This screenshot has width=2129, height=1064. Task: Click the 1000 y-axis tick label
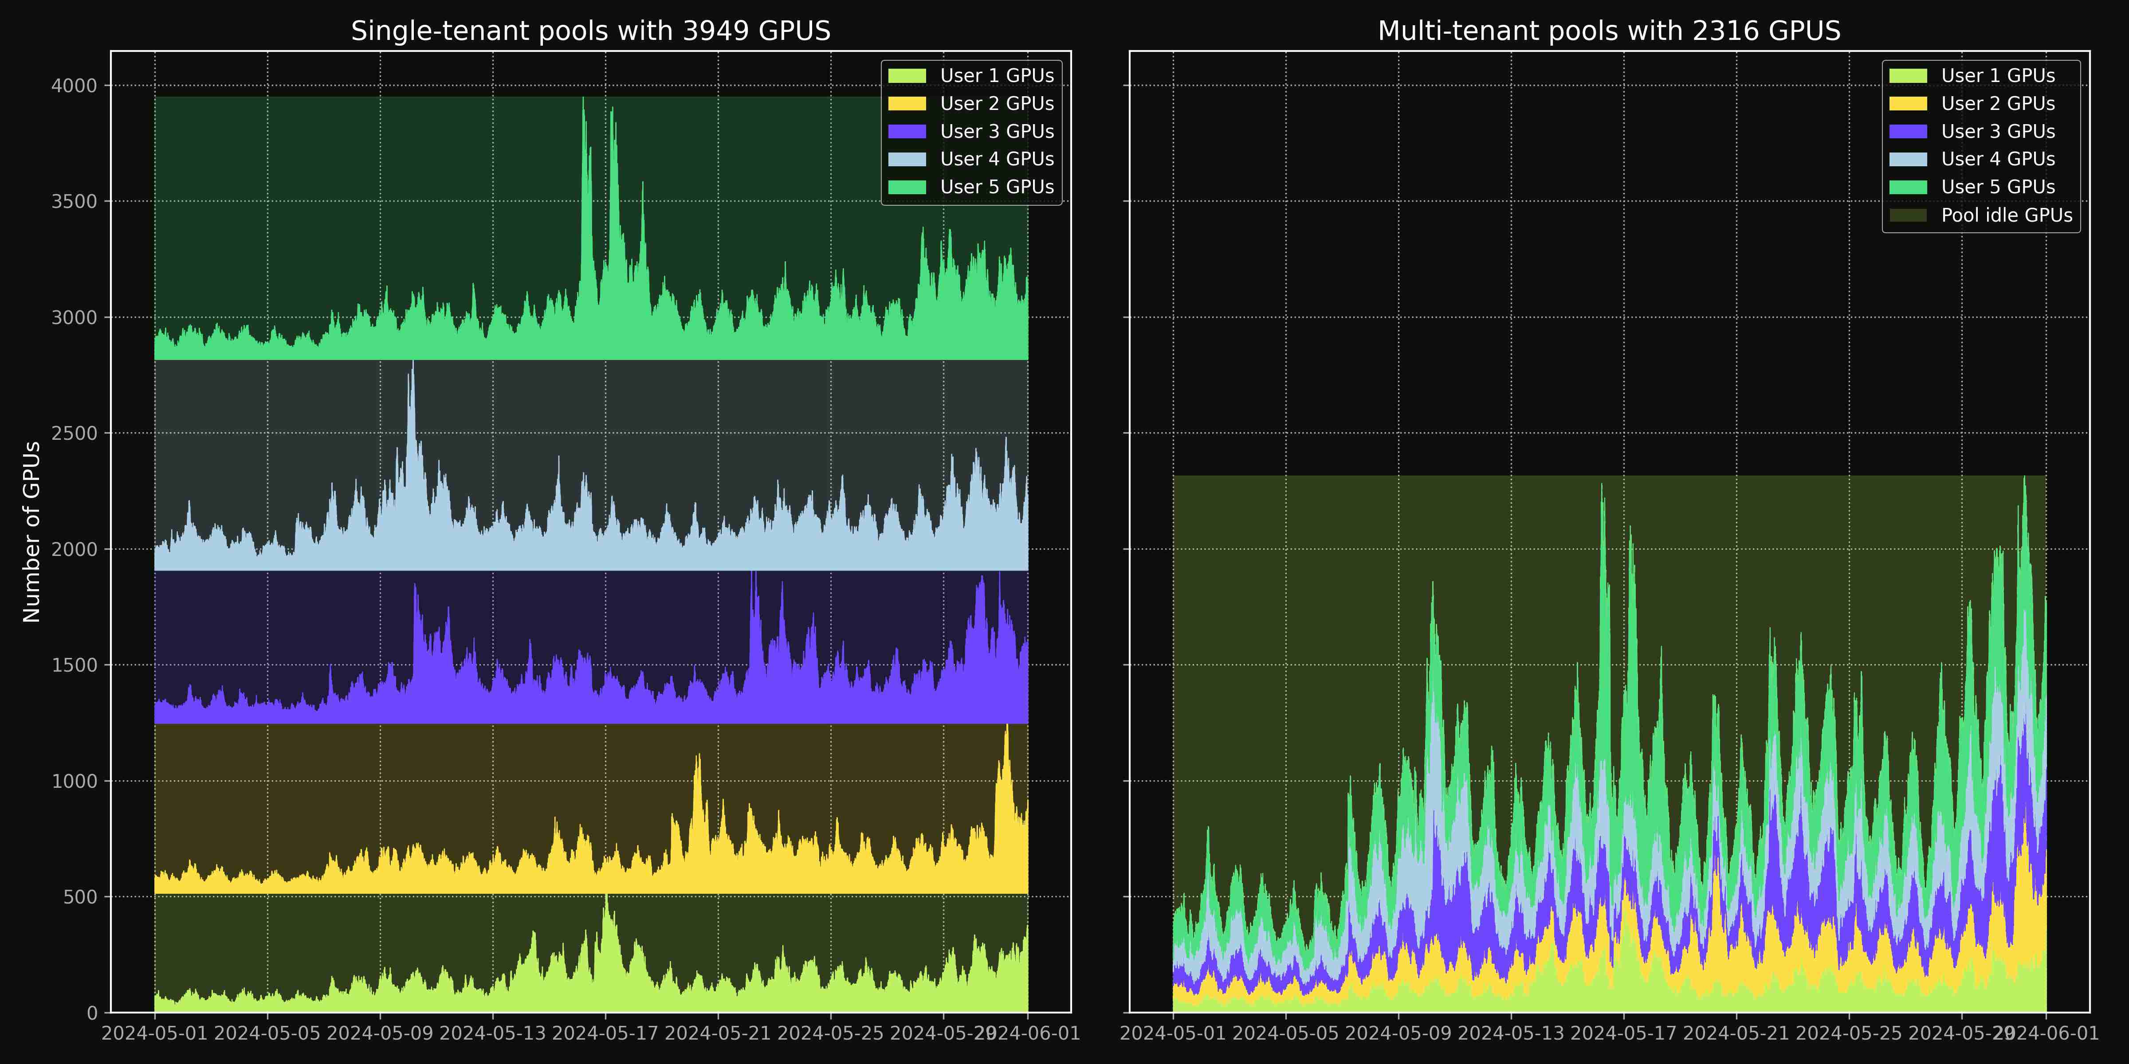(75, 782)
